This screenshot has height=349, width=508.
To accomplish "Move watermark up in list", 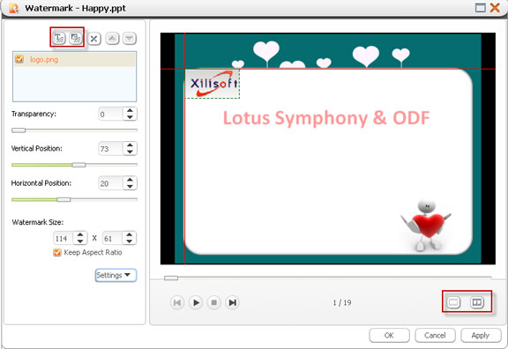I will tap(112, 39).
